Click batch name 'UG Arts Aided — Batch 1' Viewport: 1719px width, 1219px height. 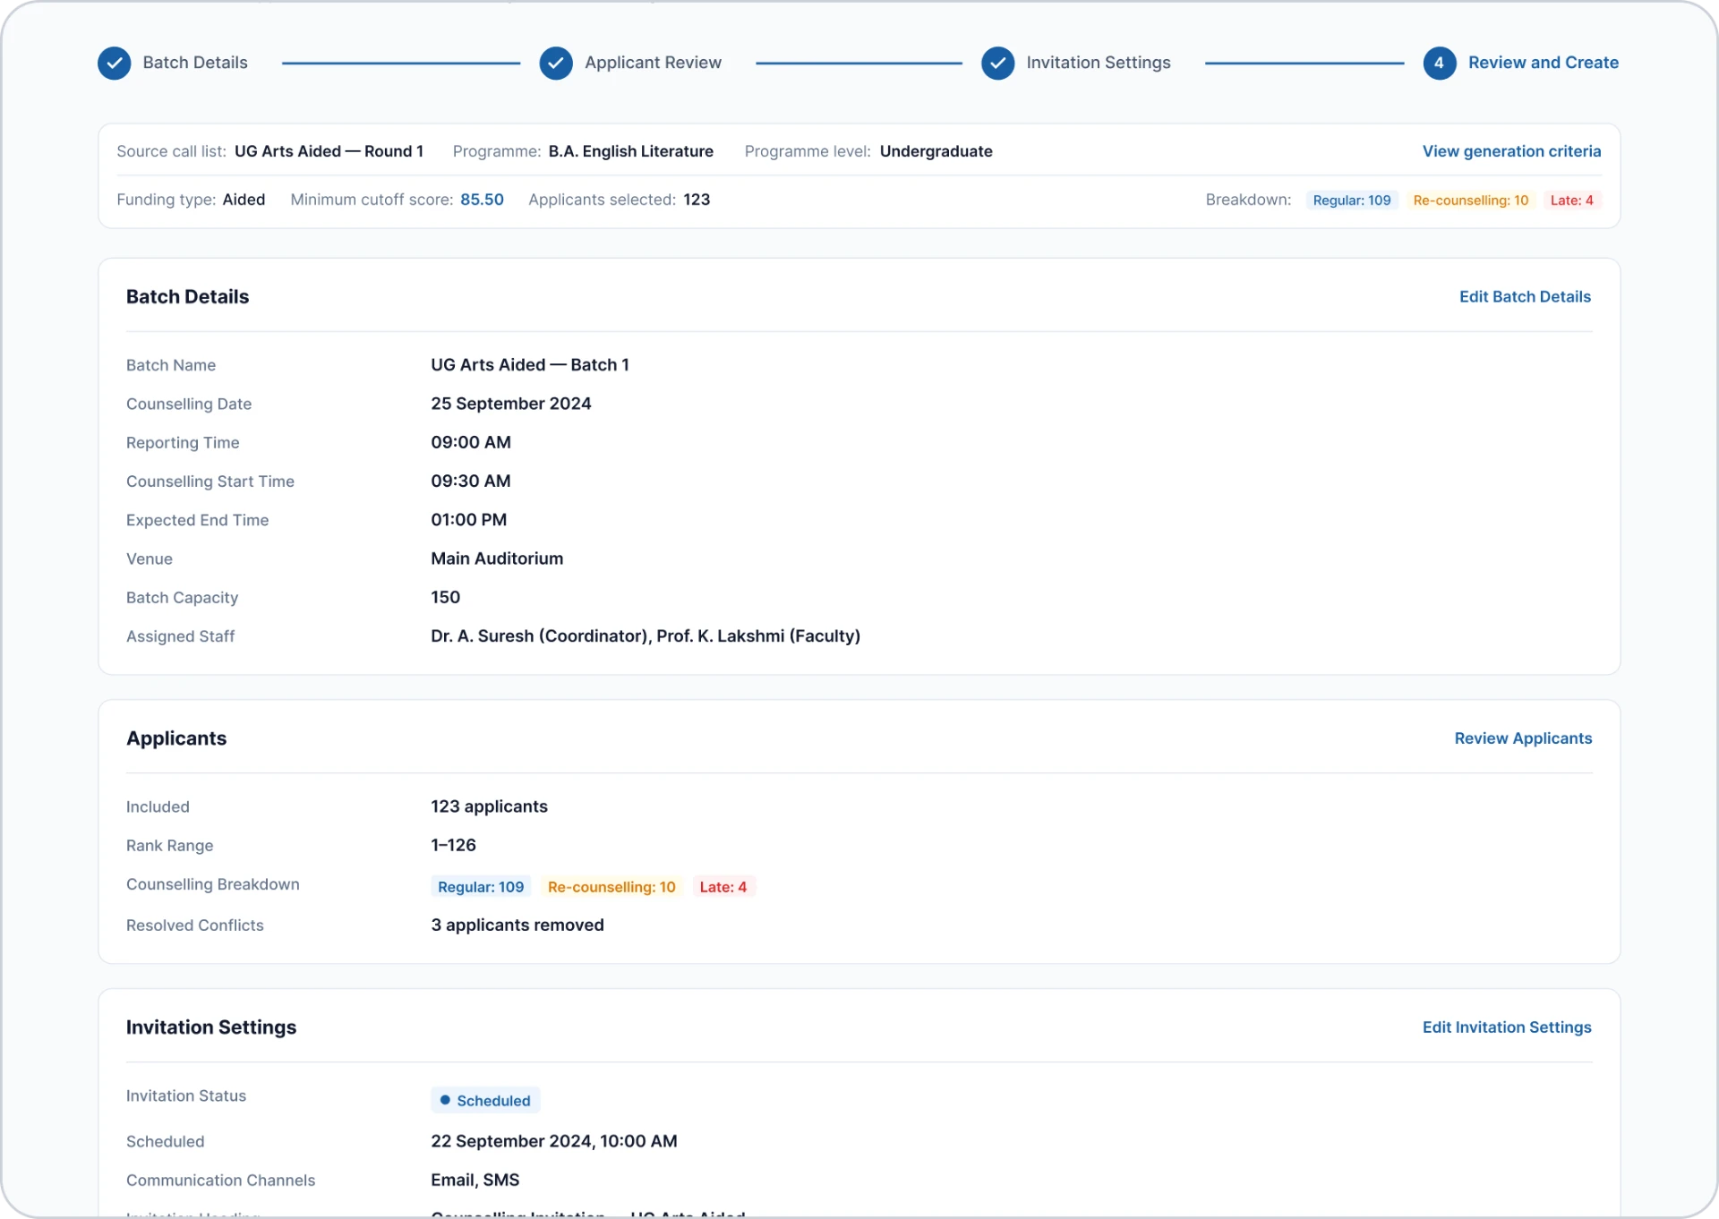[x=530, y=365]
